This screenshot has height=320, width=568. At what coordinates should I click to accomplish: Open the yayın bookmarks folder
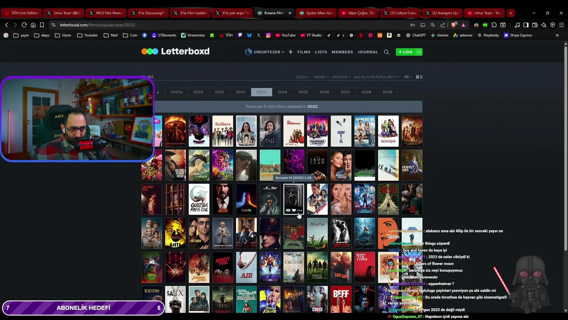click(21, 35)
